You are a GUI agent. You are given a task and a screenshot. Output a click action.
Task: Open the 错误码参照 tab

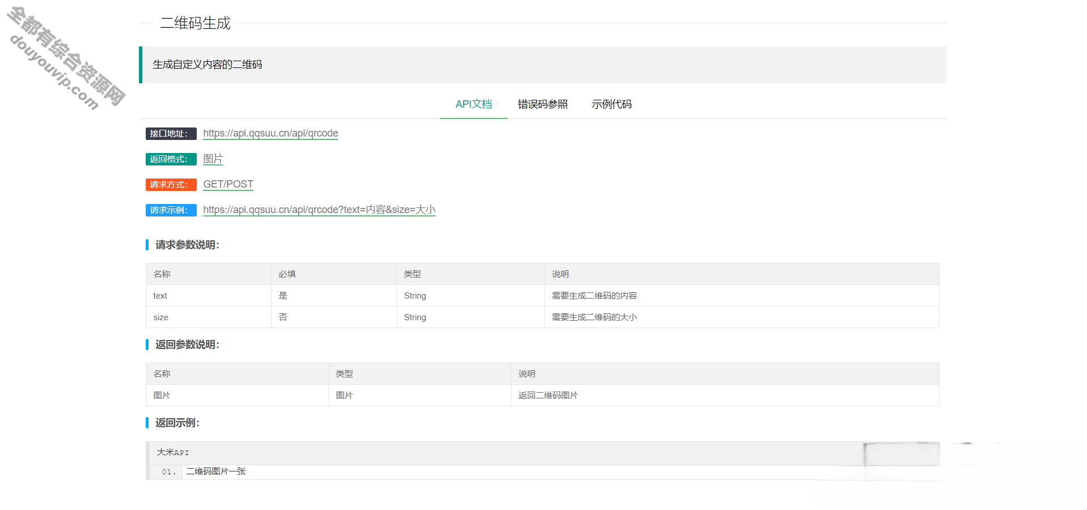click(x=543, y=104)
